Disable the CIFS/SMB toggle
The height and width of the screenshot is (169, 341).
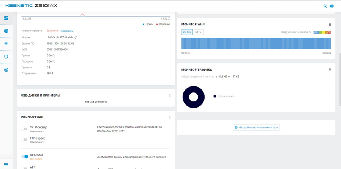pyautogui.click(x=25, y=157)
